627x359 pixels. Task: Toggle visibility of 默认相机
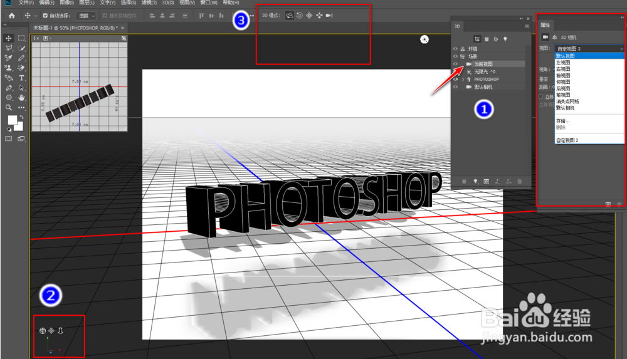[x=455, y=86]
